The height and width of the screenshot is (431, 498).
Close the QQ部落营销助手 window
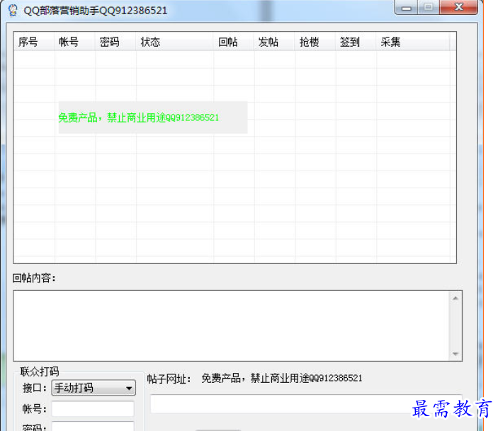coord(458,7)
